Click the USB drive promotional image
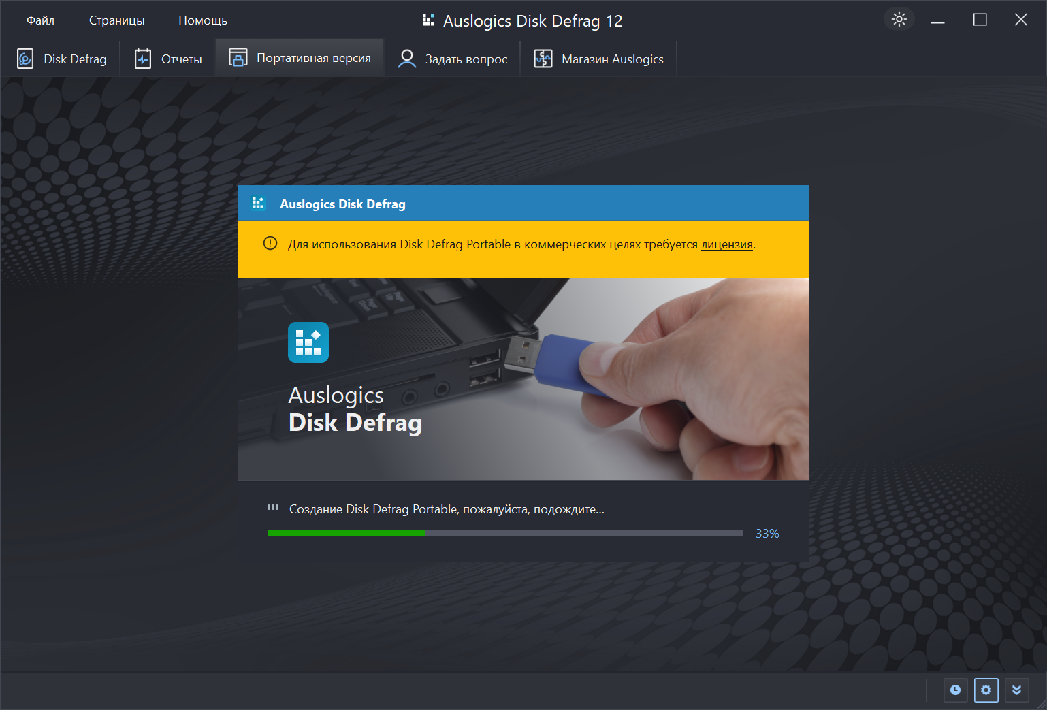Viewport: 1047px width, 710px height. click(523, 379)
